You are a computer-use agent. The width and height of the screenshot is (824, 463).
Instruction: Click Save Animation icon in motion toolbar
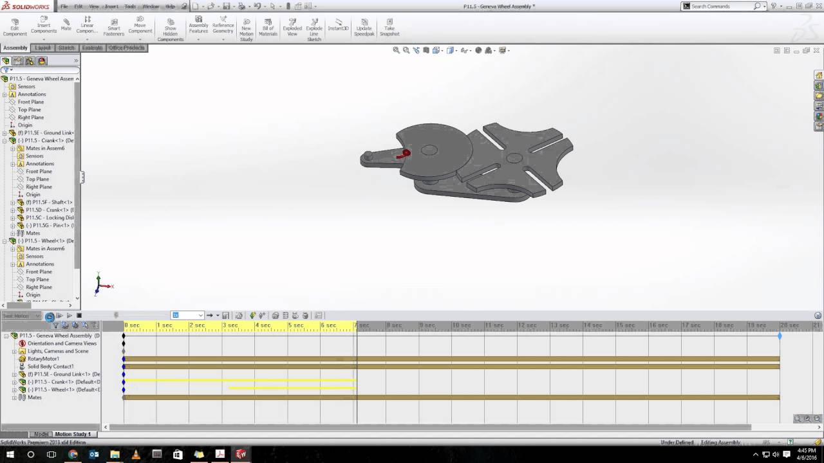pyautogui.click(x=227, y=316)
